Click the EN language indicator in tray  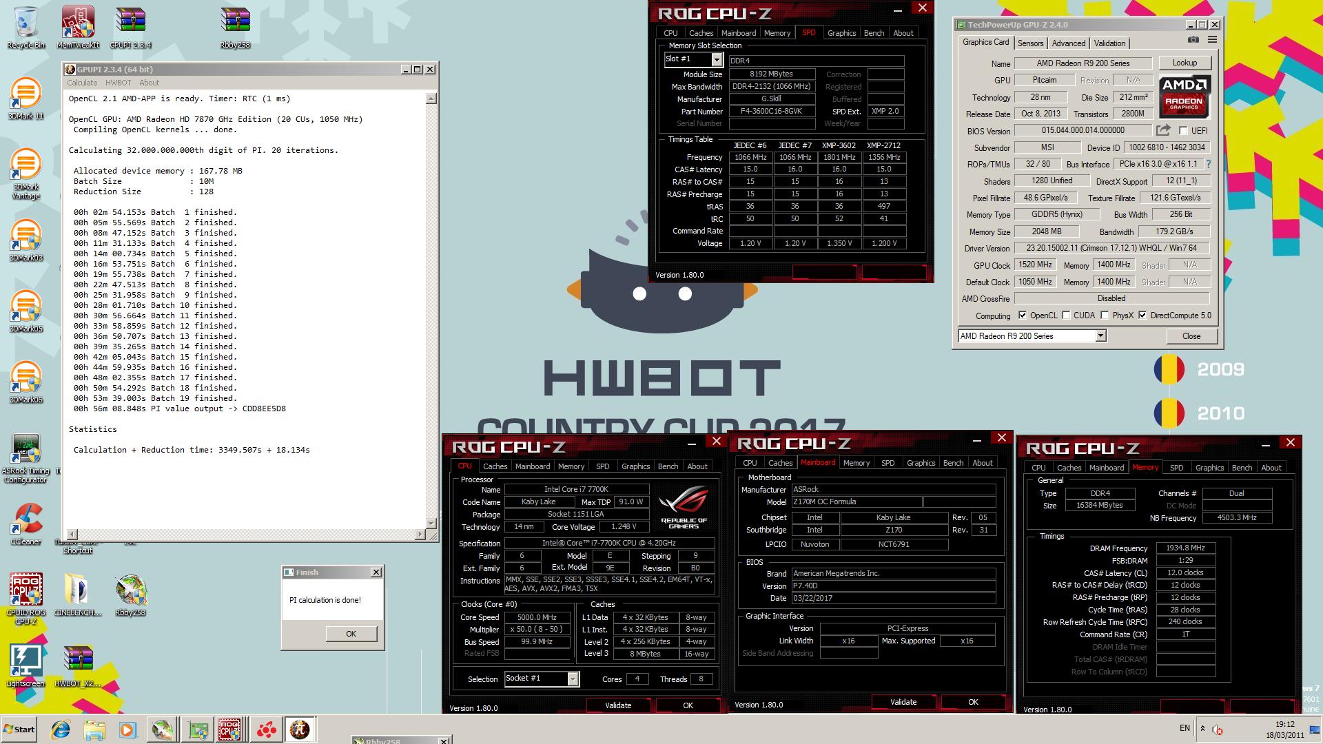[1184, 728]
